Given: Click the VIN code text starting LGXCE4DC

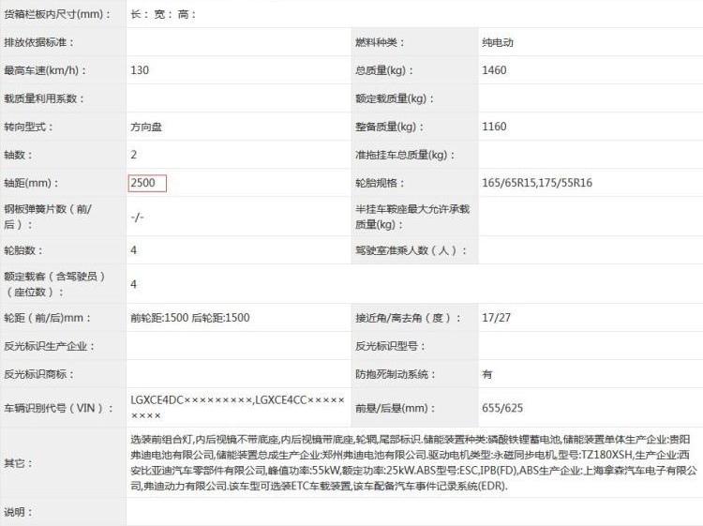Looking at the screenshot, I should tap(237, 408).
